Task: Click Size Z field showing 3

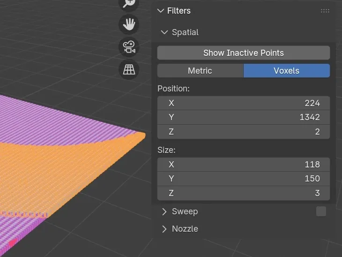Action: [244, 193]
